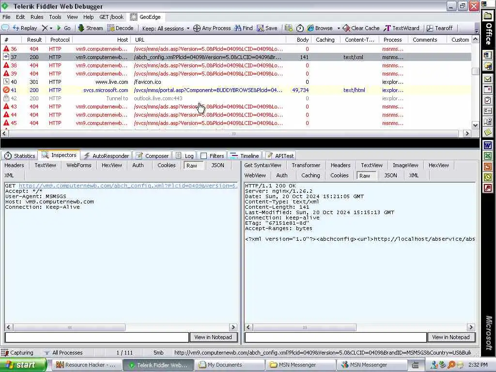Click the comment balloon icon in toolbar

(x=5, y=28)
